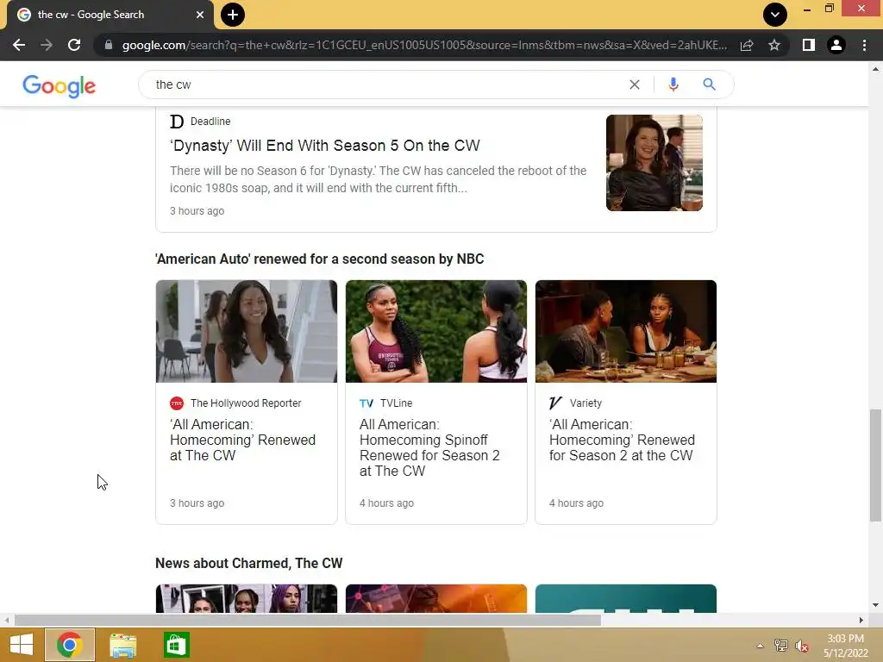Click '4 hours ago' under TVLine card

[x=387, y=503]
